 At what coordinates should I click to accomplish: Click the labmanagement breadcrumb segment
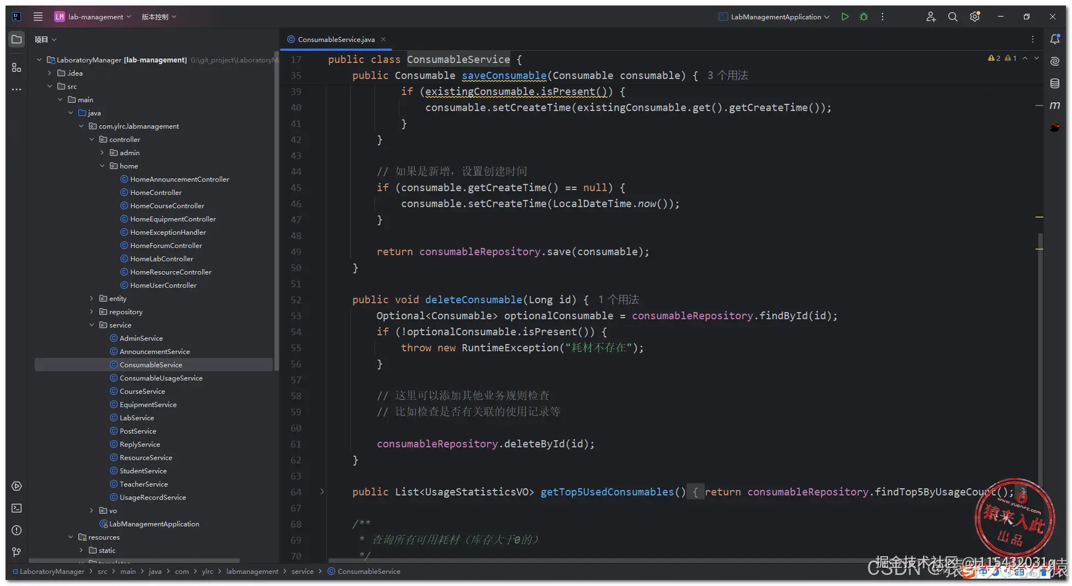pyautogui.click(x=252, y=571)
